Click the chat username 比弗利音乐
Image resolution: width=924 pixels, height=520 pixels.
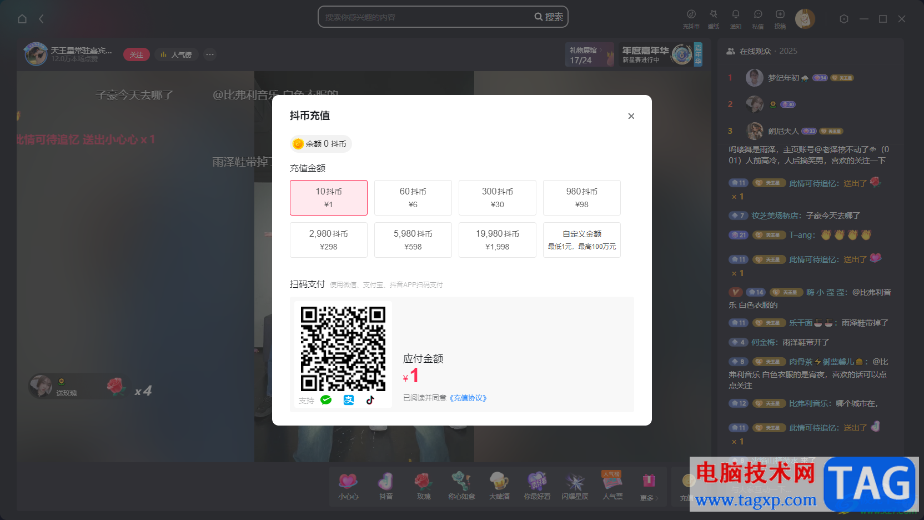pos(810,403)
